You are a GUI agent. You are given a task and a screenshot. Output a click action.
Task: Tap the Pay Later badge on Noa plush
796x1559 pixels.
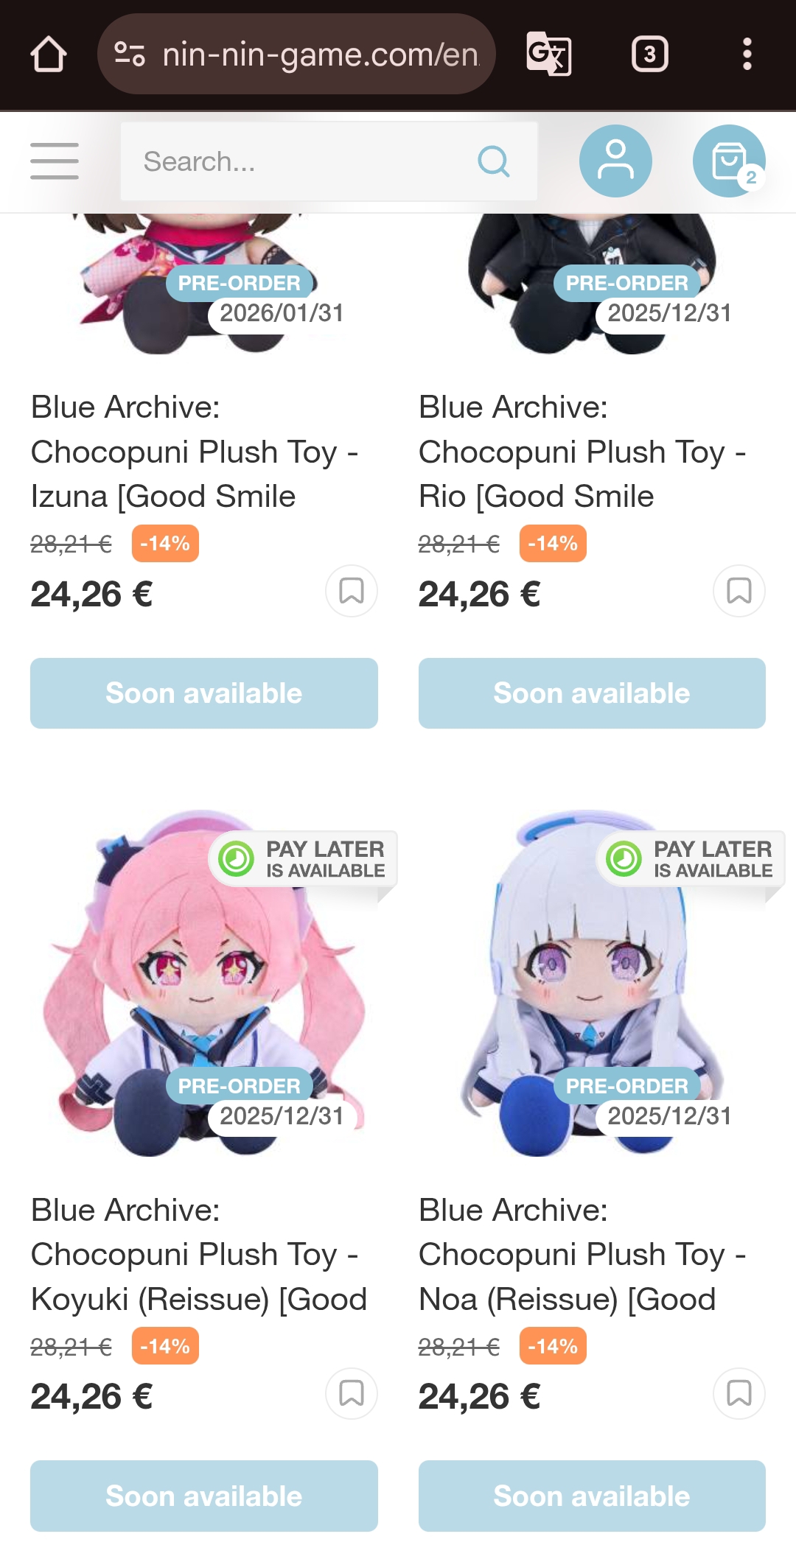click(x=691, y=859)
